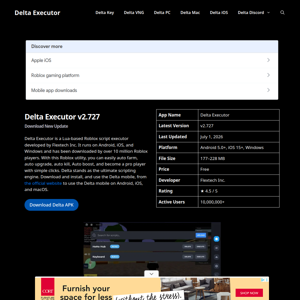
Task: Click the eye icon in app sidebar
Action: coord(216,248)
